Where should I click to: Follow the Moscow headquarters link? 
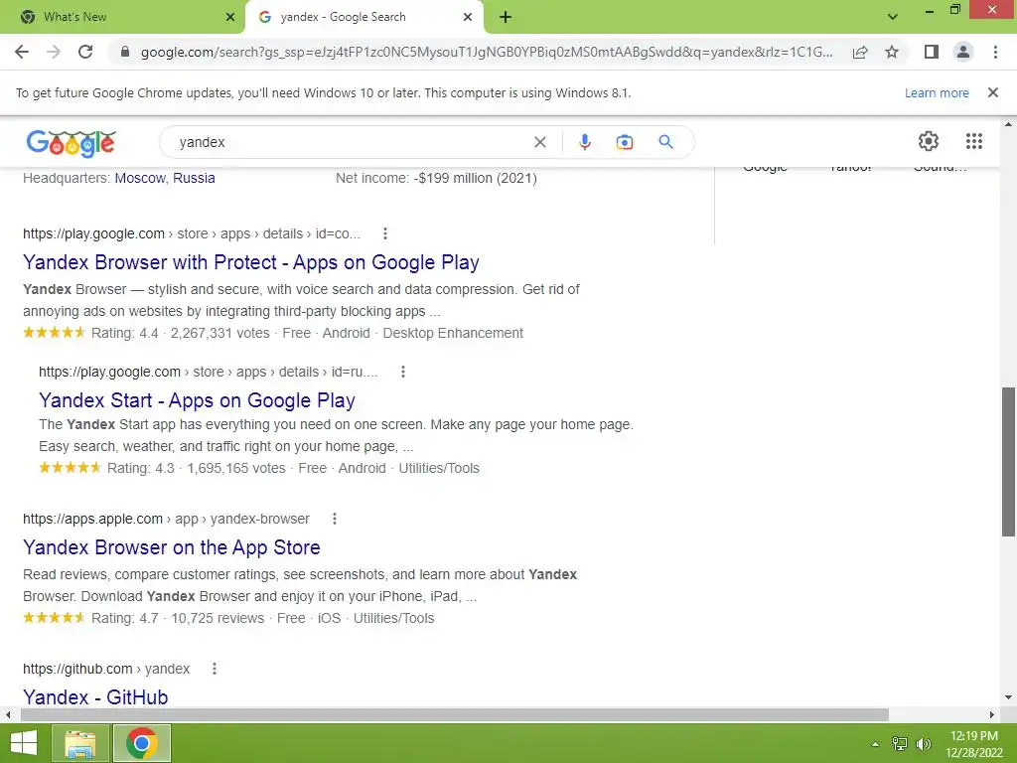click(140, 178)
